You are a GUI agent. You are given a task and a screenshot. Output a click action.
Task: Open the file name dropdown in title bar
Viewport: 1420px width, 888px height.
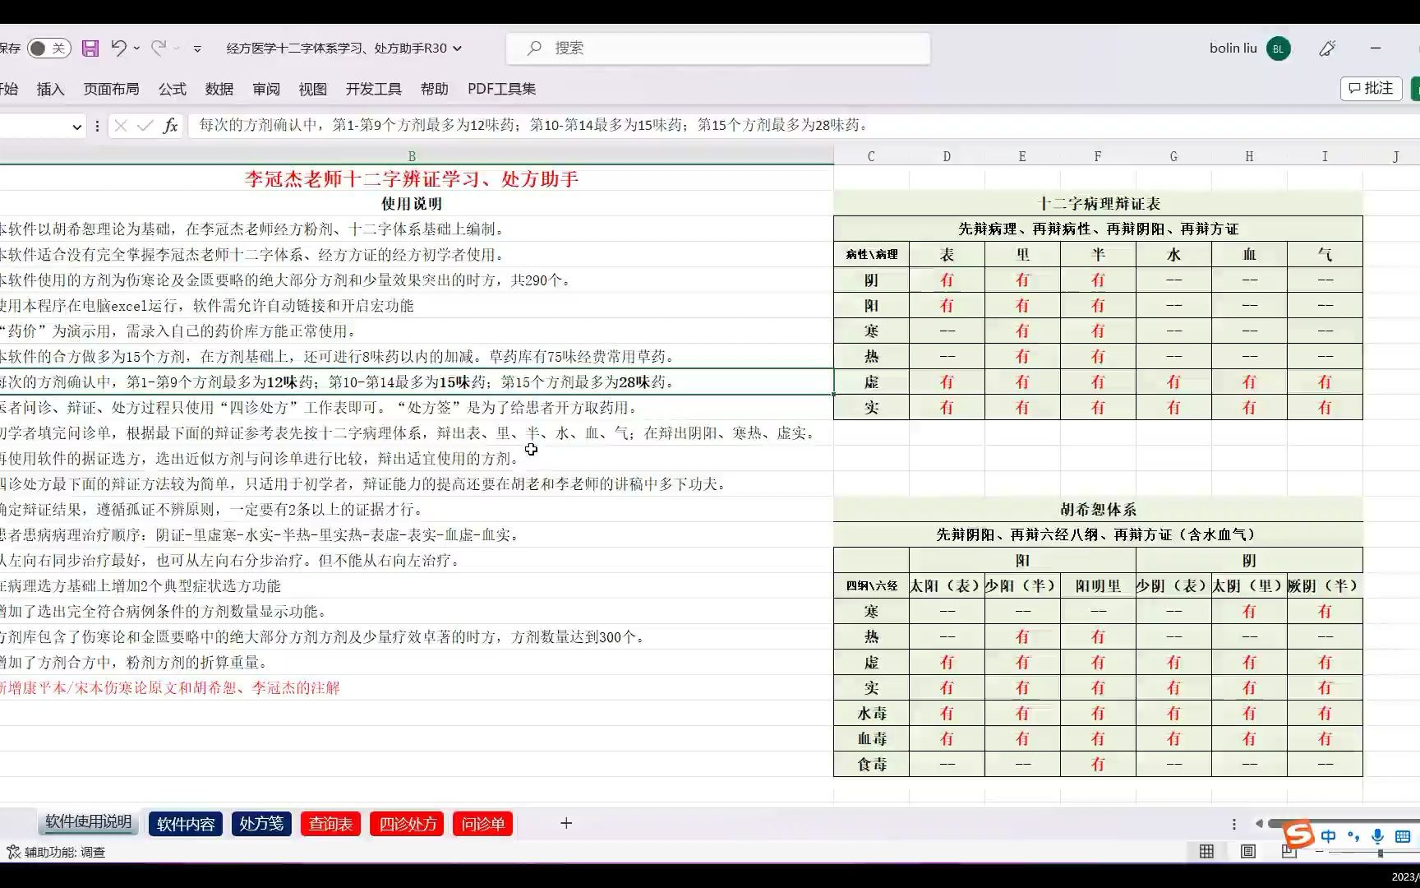point(458,49)
